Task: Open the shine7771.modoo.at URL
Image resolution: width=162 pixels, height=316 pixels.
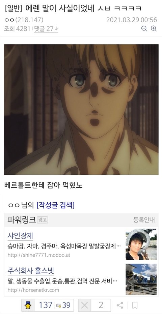Action: tap(39, 255)
